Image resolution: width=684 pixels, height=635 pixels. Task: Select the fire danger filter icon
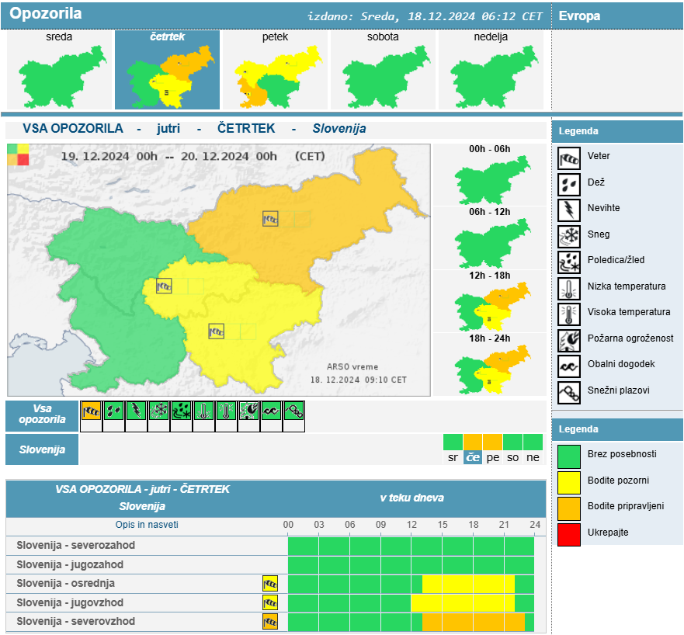point(249,411)
